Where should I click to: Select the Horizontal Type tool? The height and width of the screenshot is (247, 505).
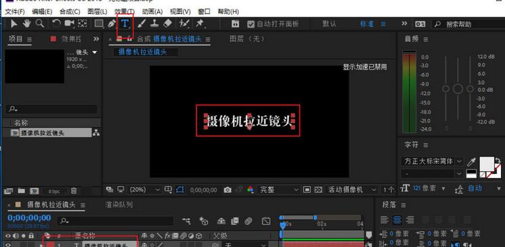pos(125,24)
